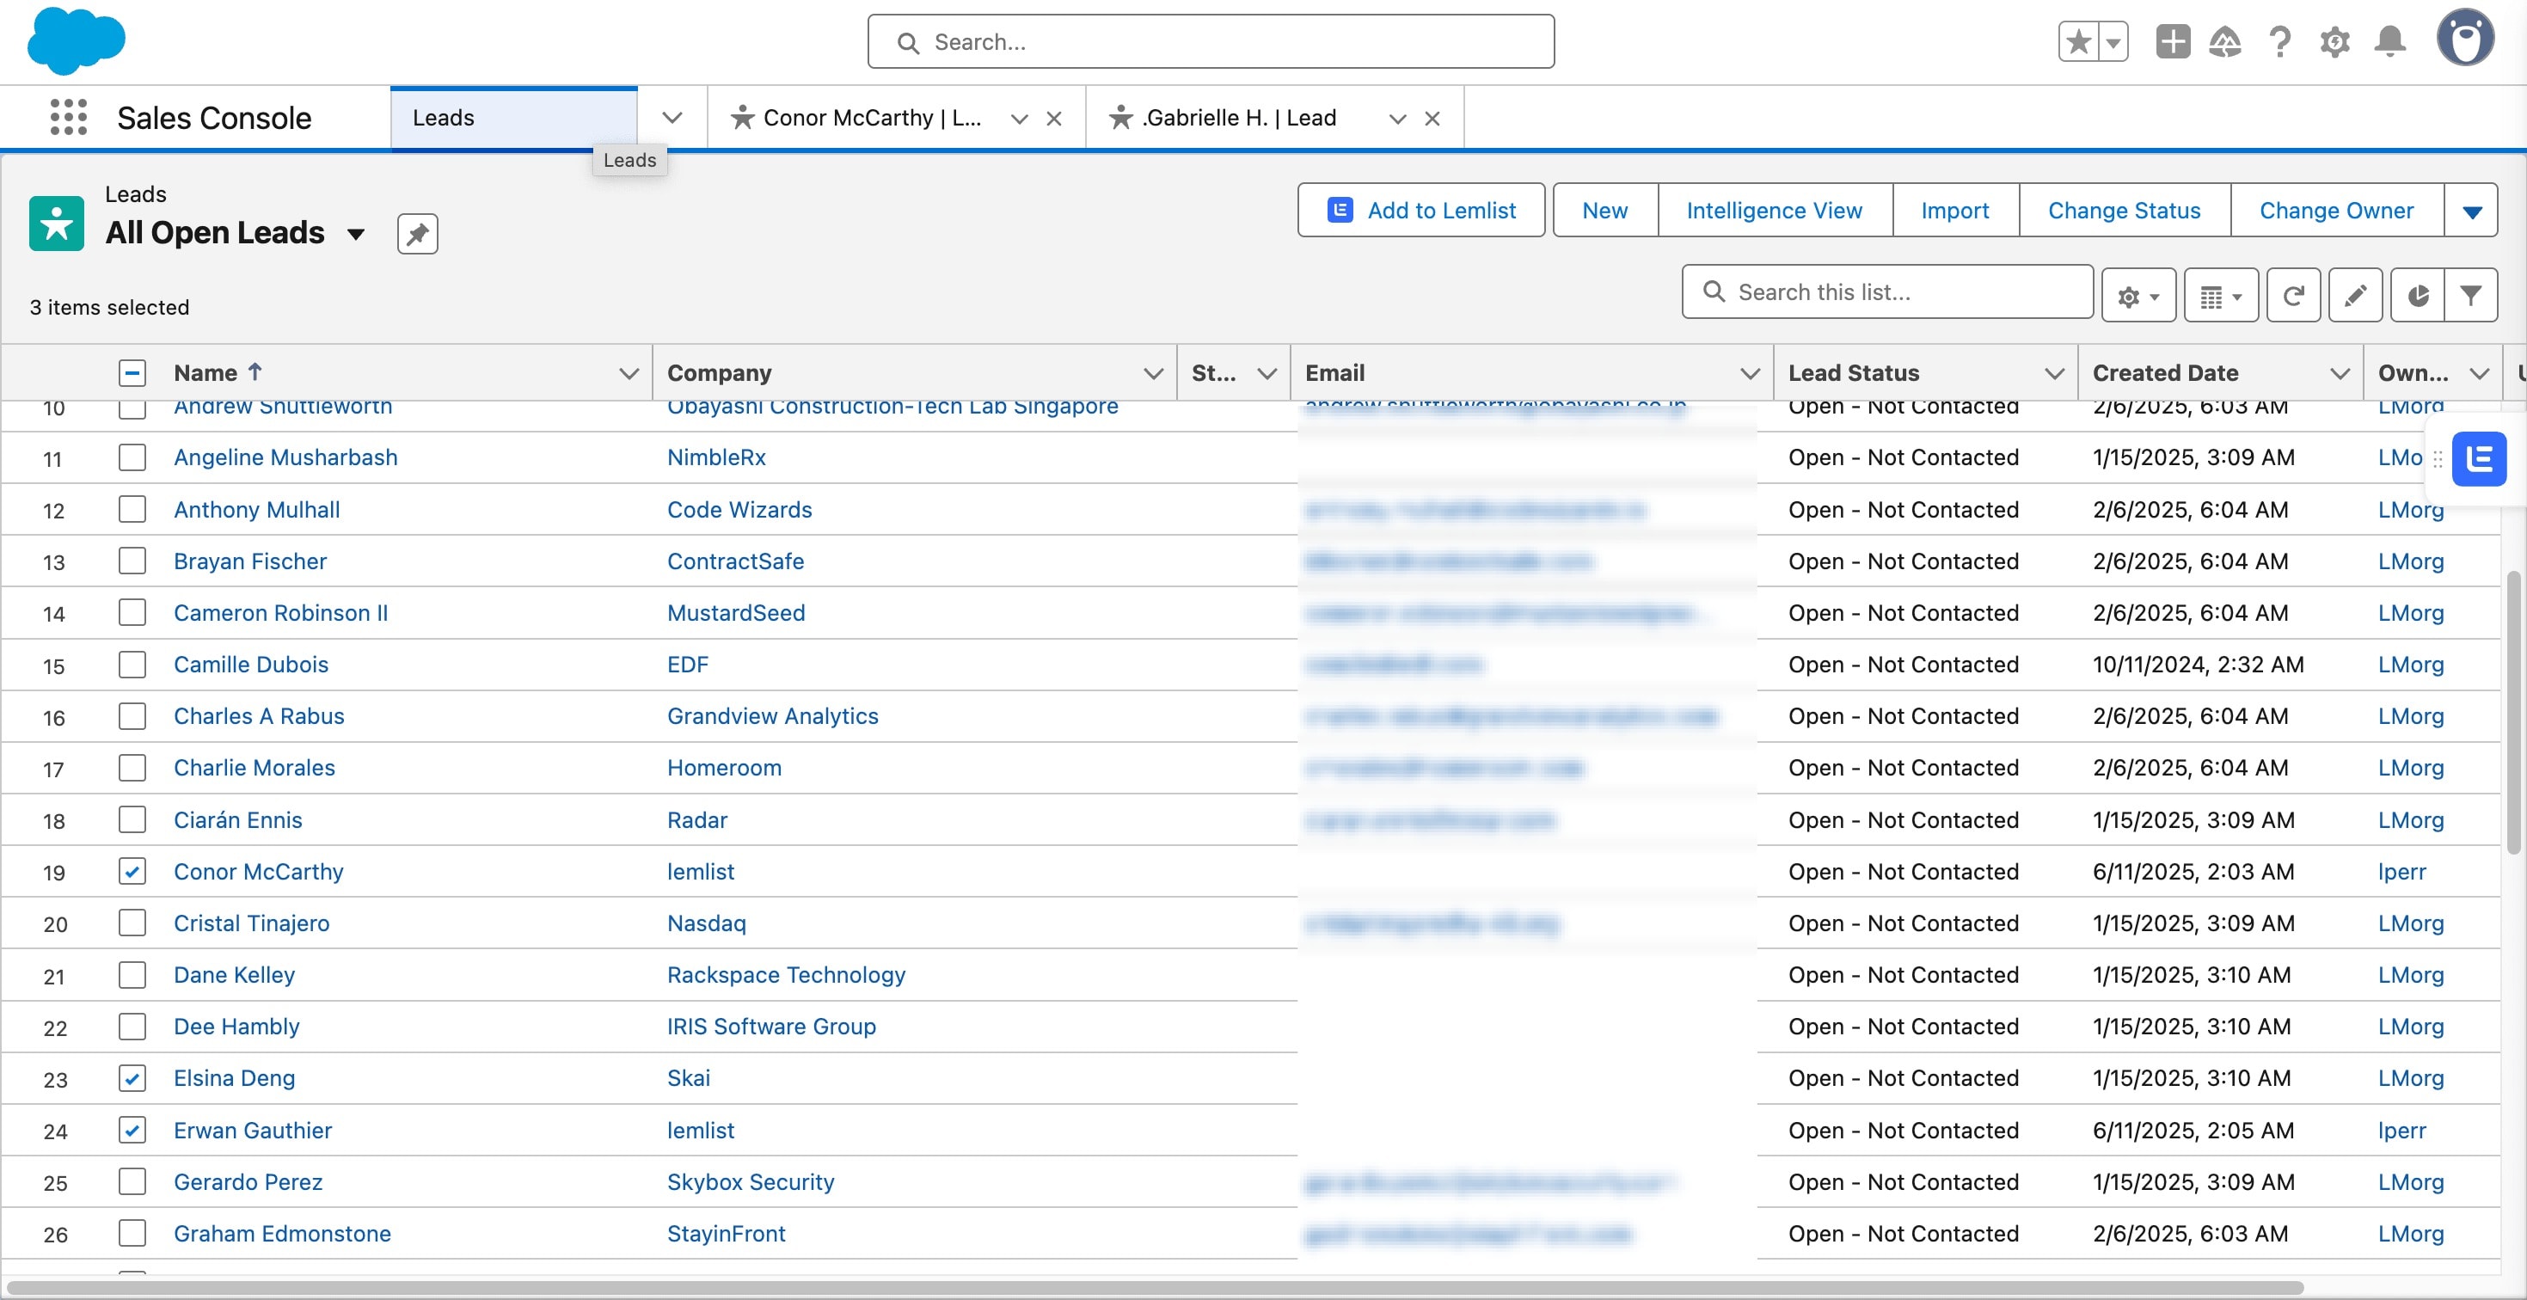The image size is (2527, 1300).
Task: Open the App Launcher grid icon
Action: (68, 118)
